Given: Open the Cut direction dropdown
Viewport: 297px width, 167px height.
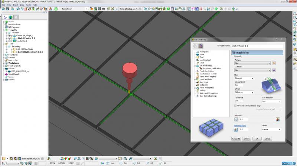Looking at the screenshot, I should pyautogui.click(x=271, y=101).
